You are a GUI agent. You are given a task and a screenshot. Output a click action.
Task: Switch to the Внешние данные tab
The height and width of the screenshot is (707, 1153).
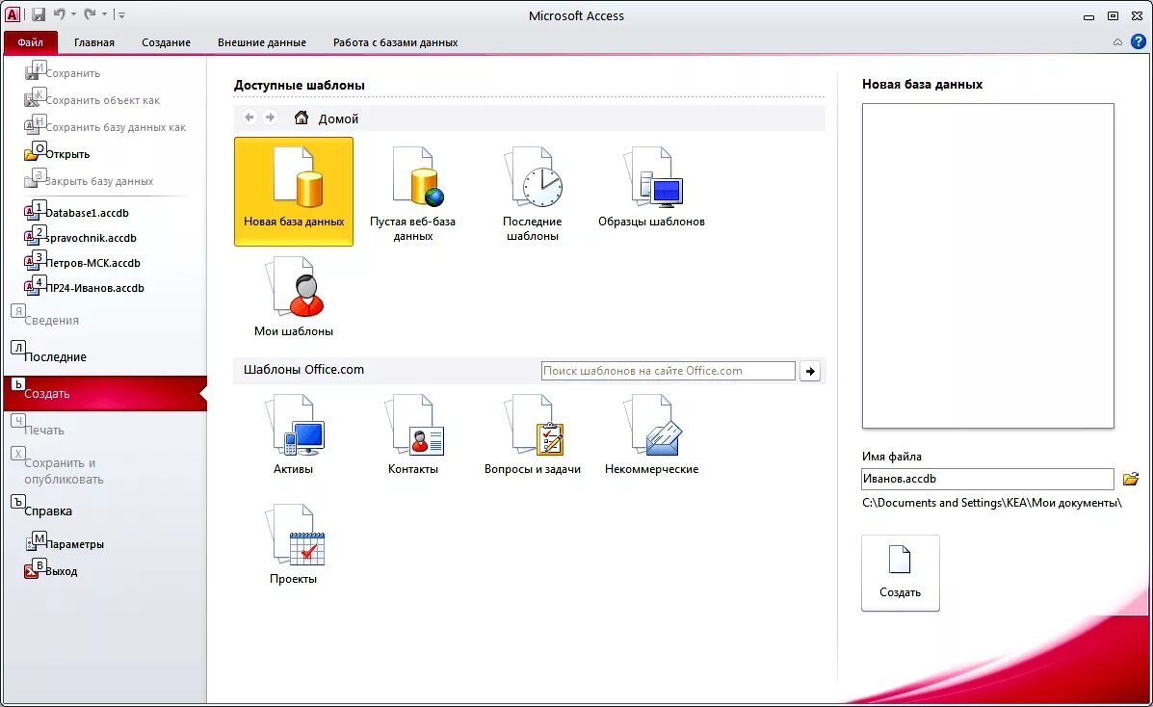[x=262, y=42]
